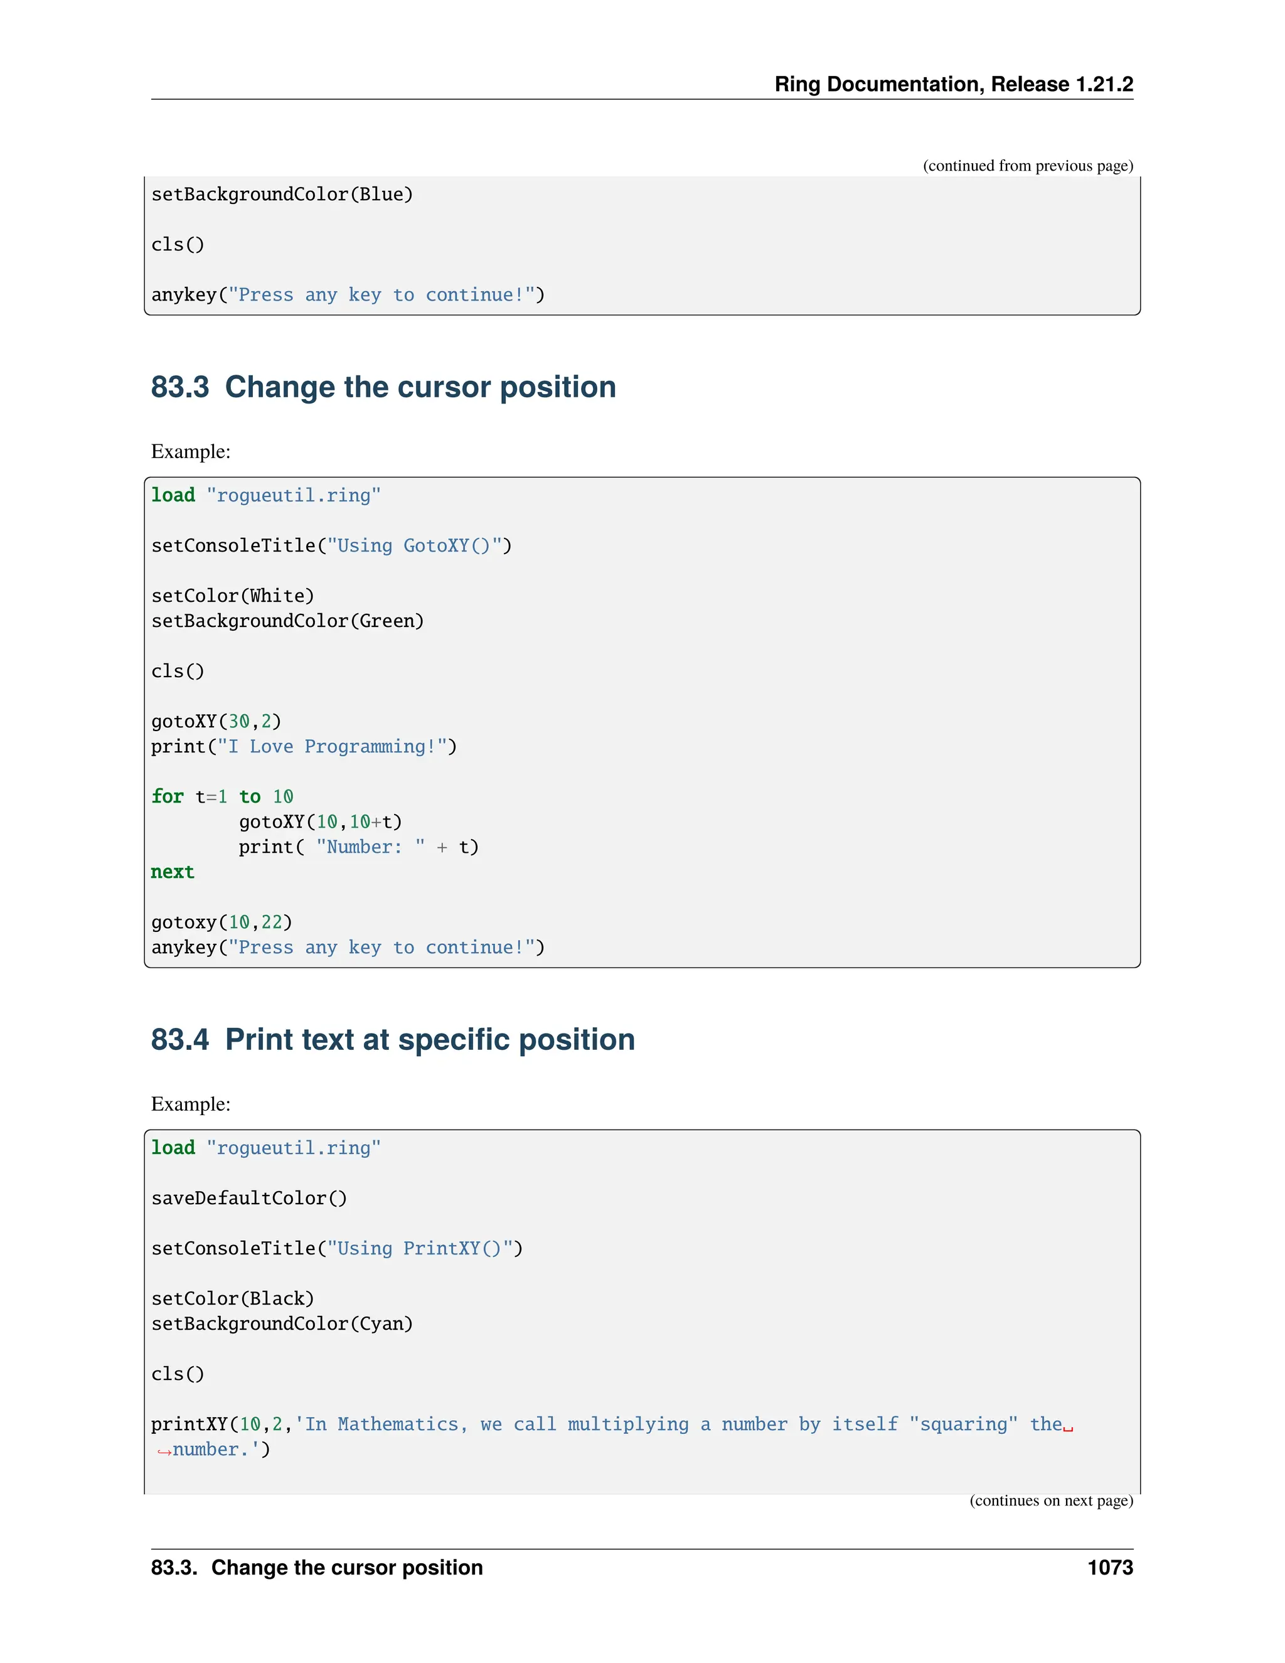Screen dimensions: 1285x1663
Task: Click the "83.4 Print text at specific position" heading
Action: (393, 1039)
